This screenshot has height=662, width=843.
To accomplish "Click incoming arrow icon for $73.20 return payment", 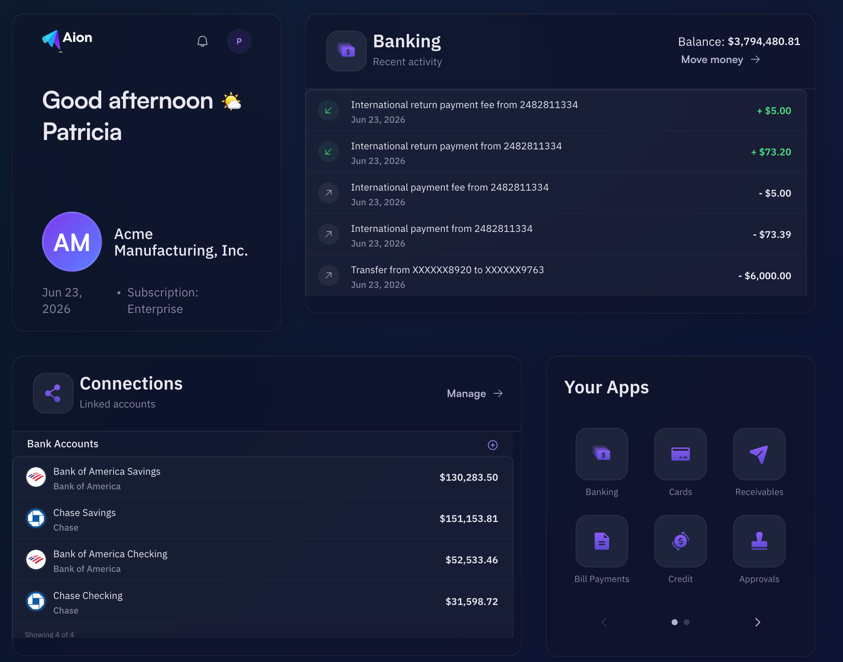I will point(328,152).
